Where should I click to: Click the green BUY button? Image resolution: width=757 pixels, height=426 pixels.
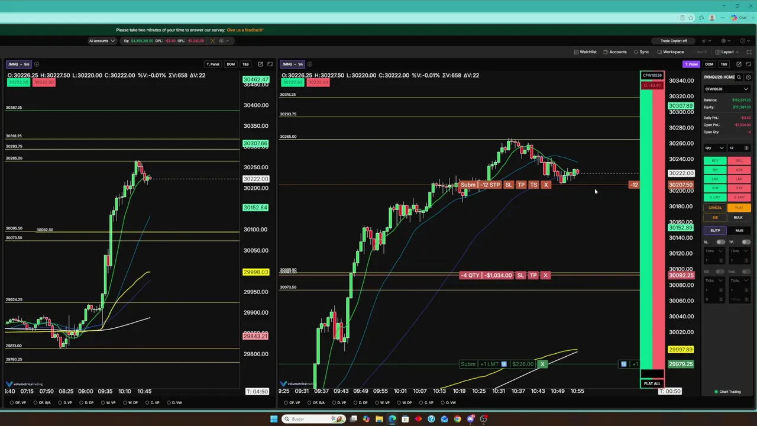715,161
